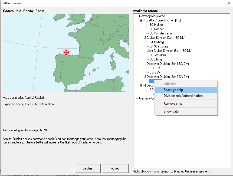The height and width of the screenshot is (176, 233).
Task: Collapse the 4 Destroyer Division node
Action: 141,85
